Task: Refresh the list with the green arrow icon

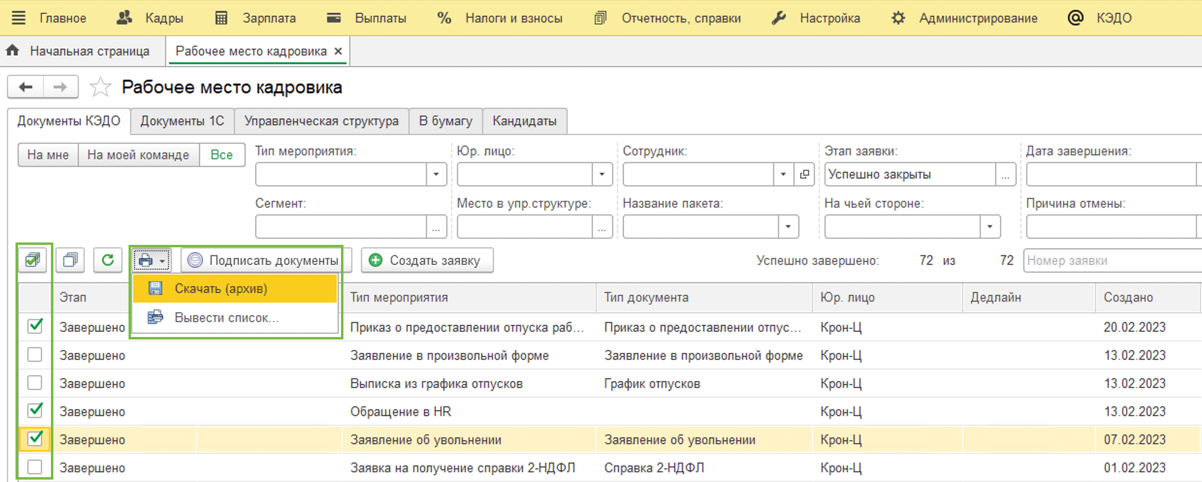Action: coord(108,260)
